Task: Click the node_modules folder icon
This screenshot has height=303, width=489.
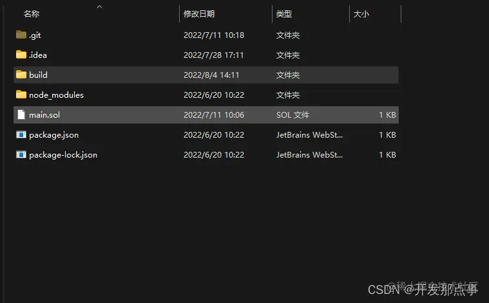Action: pyautogui.click(x=21, y=95)
